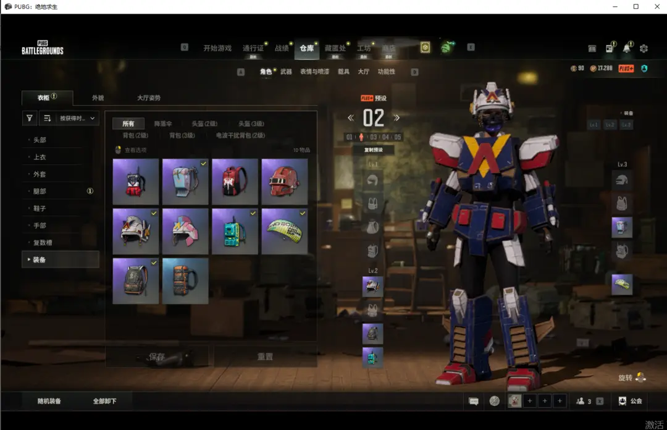Click the 查看选项 view options

click(x=131, y=150)
